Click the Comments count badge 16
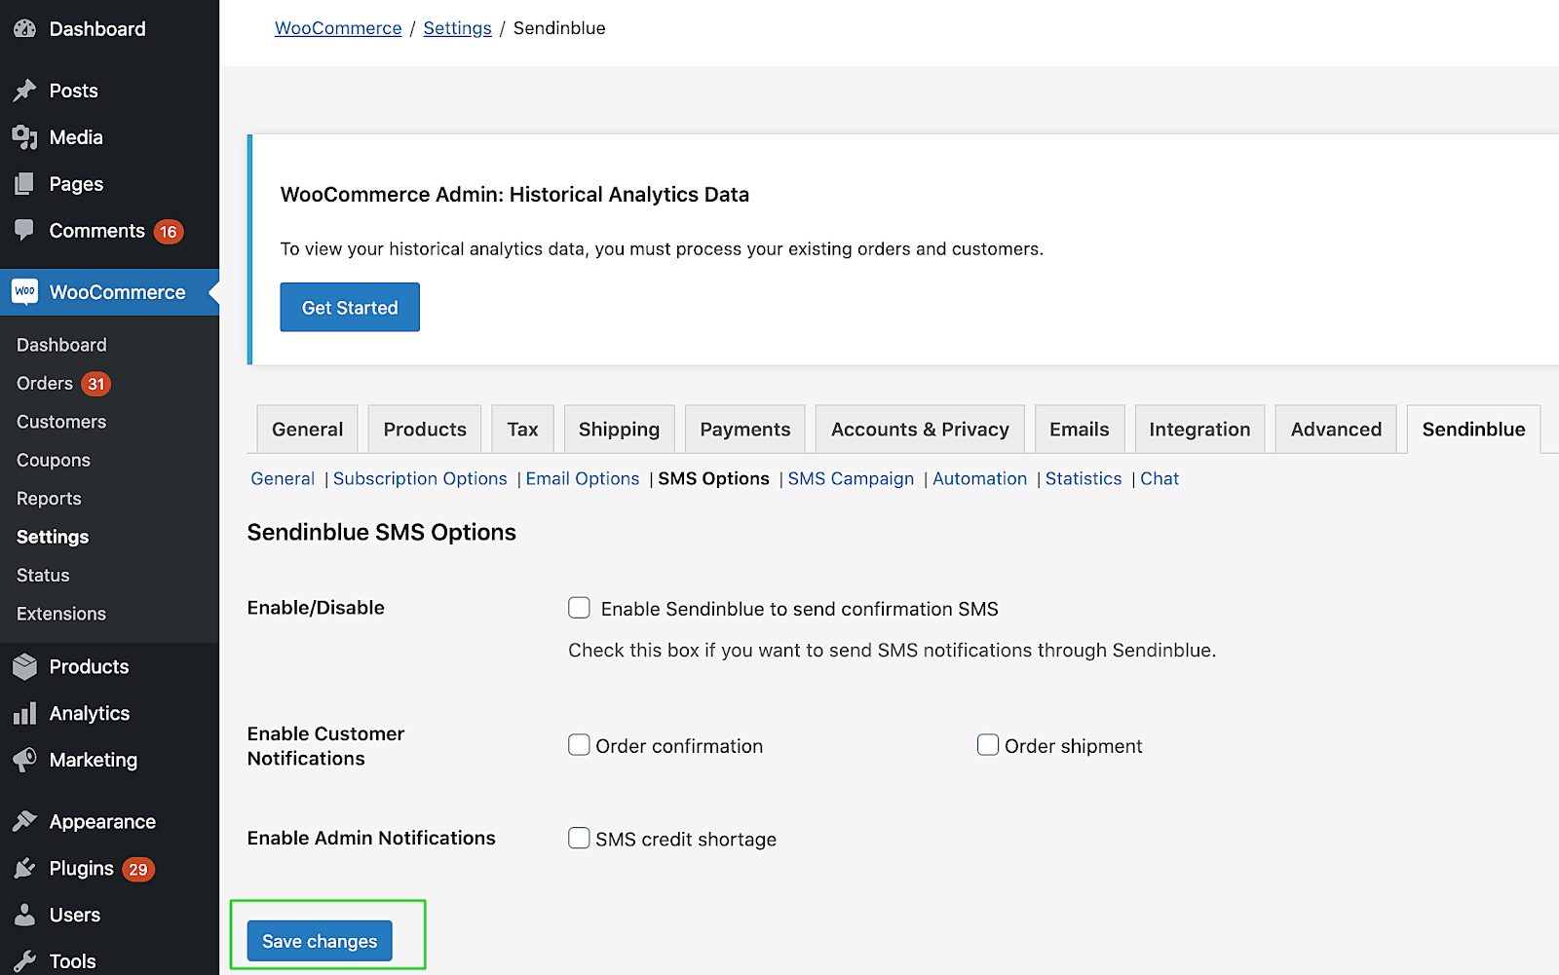This screenshot has width=1559, height=975. [169, 232]
